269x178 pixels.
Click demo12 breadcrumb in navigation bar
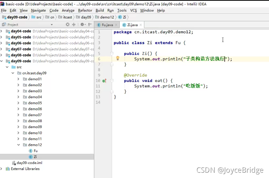click(105, 17)
